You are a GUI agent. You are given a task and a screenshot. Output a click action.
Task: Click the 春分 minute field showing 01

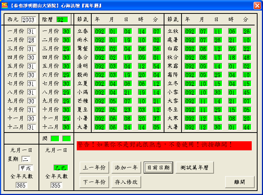click(x=157, y=57)
